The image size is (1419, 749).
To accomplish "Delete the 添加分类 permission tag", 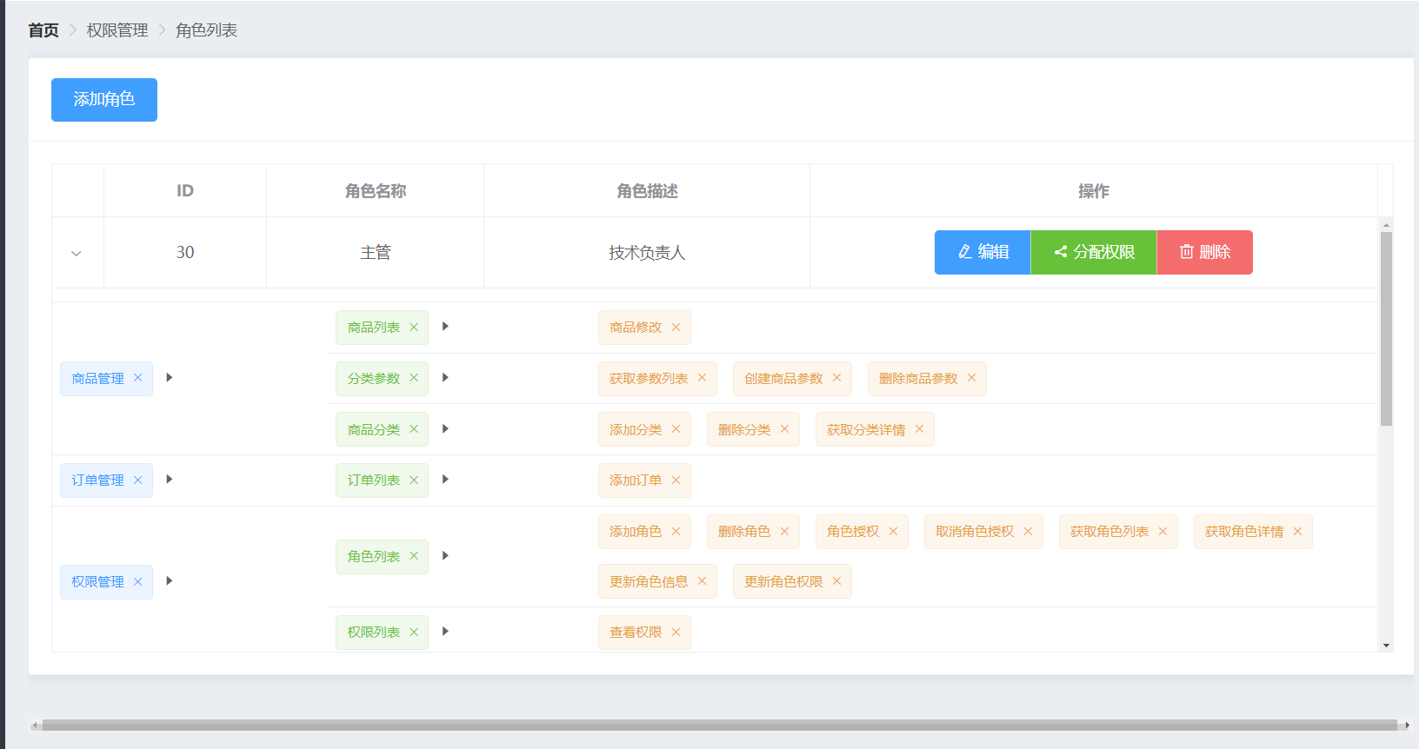I will pyautogui.click(x=676, y=429).
